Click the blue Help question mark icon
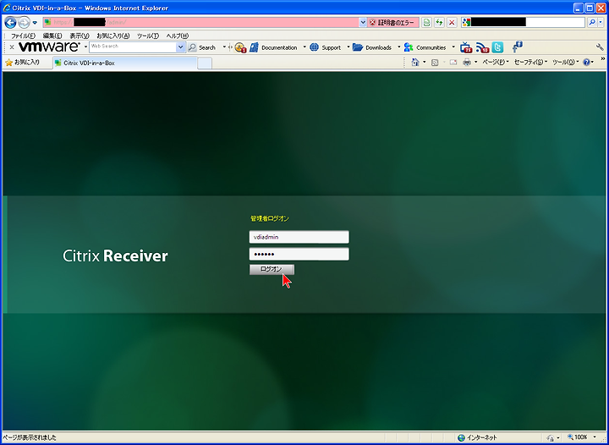The image size is (609, 445). (586, 62)
